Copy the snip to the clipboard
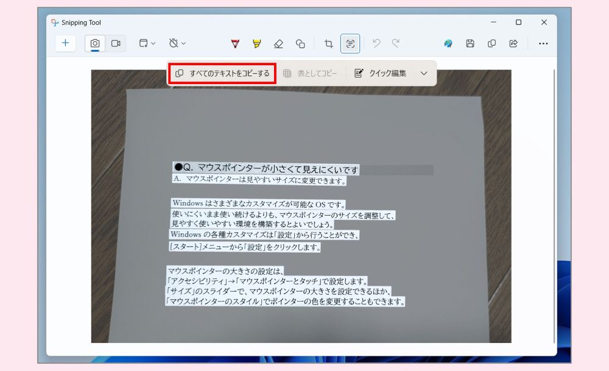This screenshot has height=371, width=609. [x=491, y=43]
